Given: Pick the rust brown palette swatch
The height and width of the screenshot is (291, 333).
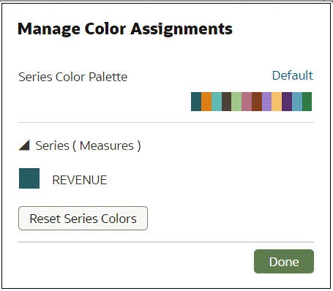Looking at the screenshot, I should pyautogui.click(x=257, y=102).
